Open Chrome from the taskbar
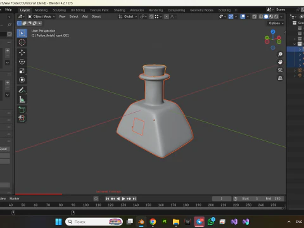This screenshot has height=228, width=304. click(153, 222)
